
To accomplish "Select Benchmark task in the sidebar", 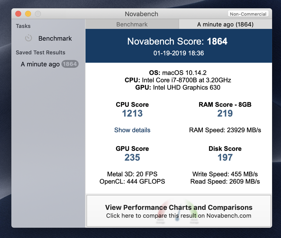I will coord(48,38).
